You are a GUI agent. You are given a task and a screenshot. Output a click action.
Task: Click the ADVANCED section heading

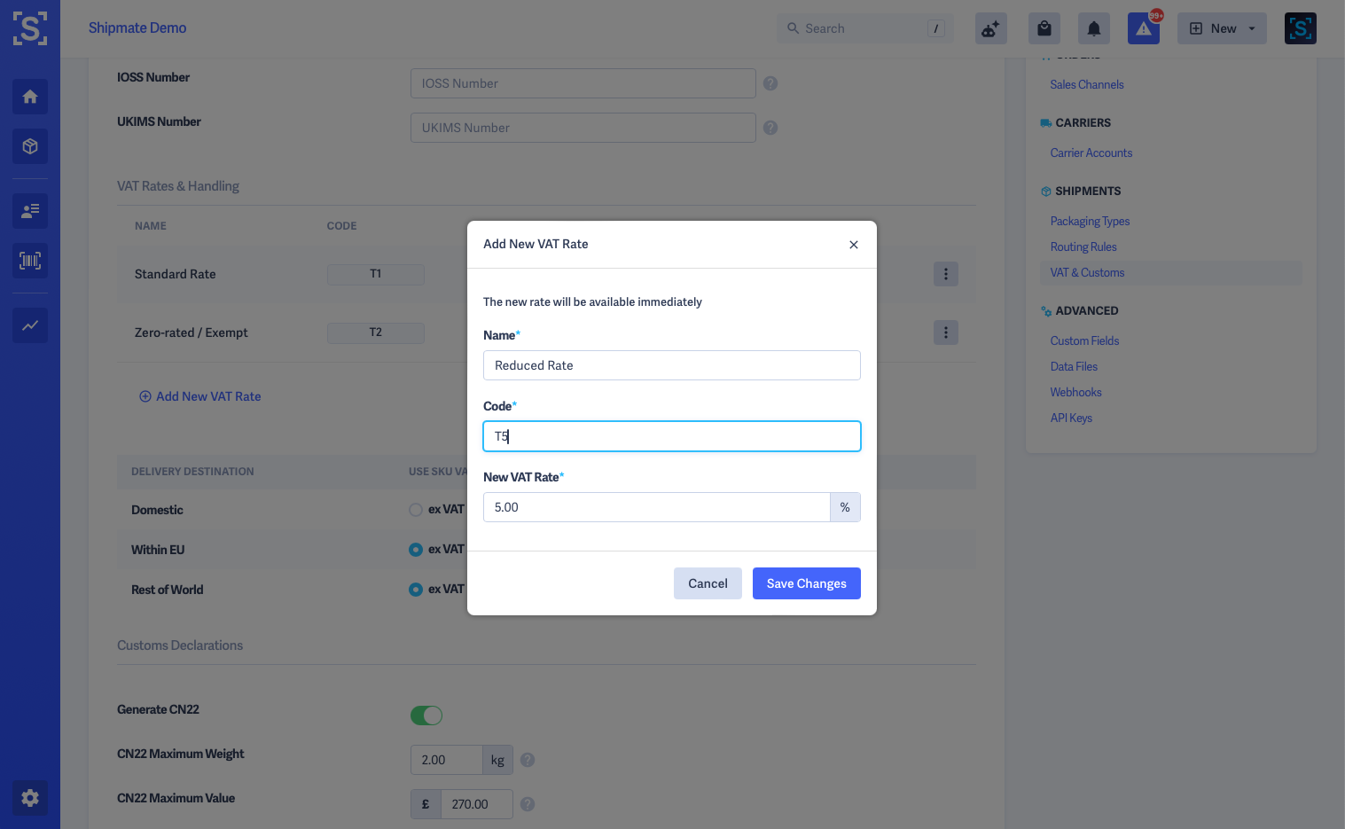(x=1087, y=311)
